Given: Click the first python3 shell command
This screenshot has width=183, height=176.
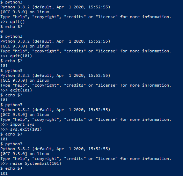Looking at the screenshot, I should coord(11,2).
